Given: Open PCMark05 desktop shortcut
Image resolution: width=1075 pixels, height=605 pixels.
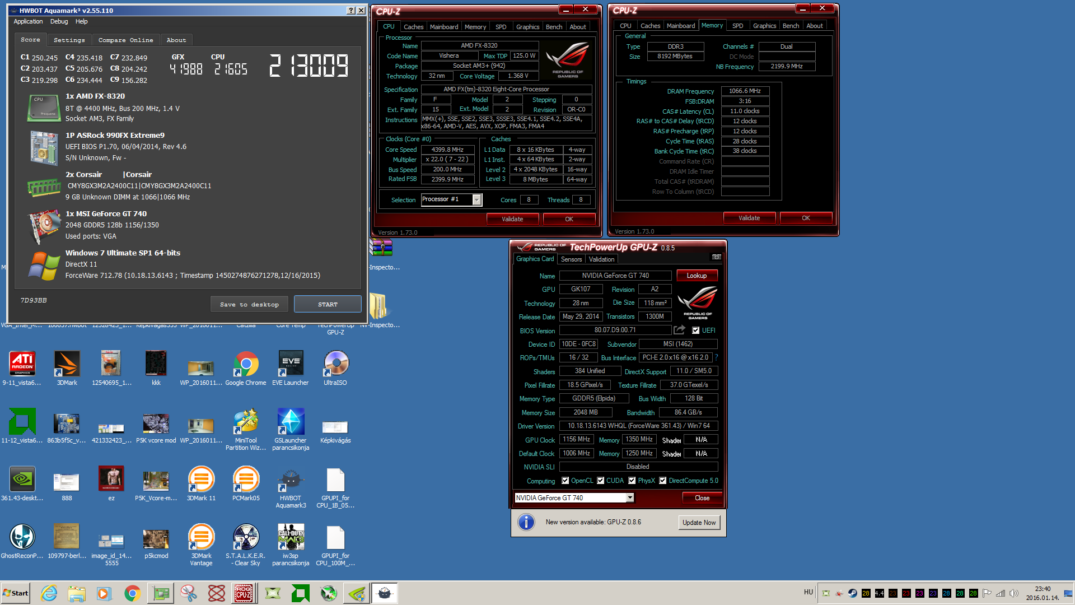Looking at the screenshot, I should click(246, 483).
